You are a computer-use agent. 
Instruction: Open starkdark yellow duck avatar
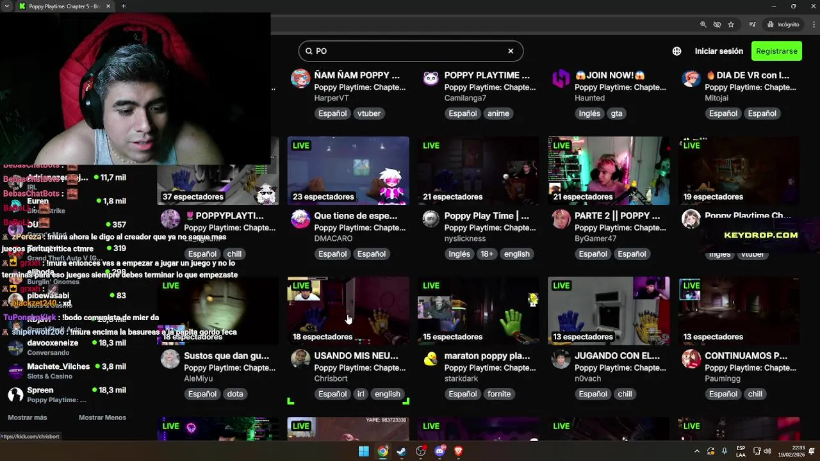pos(431,359)
